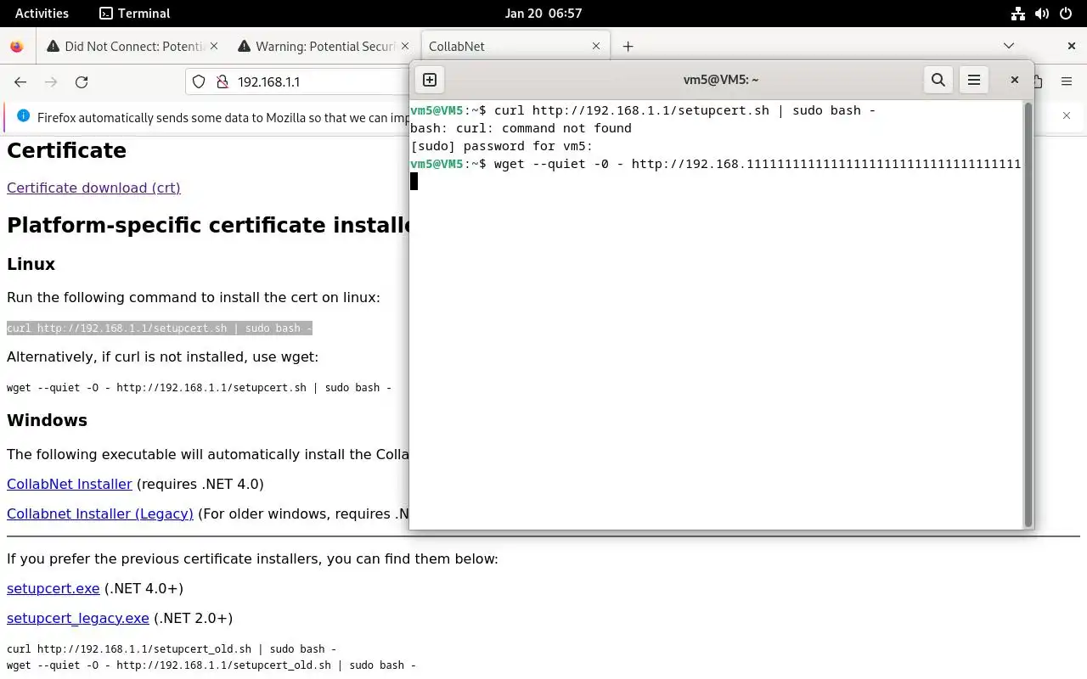1087x679 pixels.
Task: Click terminal line 'bash: curl: command not found'
Action: 521,128
